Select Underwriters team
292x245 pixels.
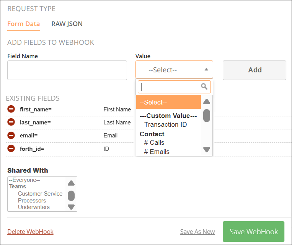(34, 207)
